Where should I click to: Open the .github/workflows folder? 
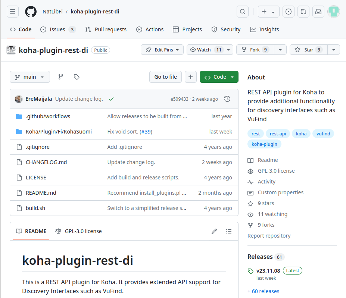pyautogui.click(x=48, y=116)
